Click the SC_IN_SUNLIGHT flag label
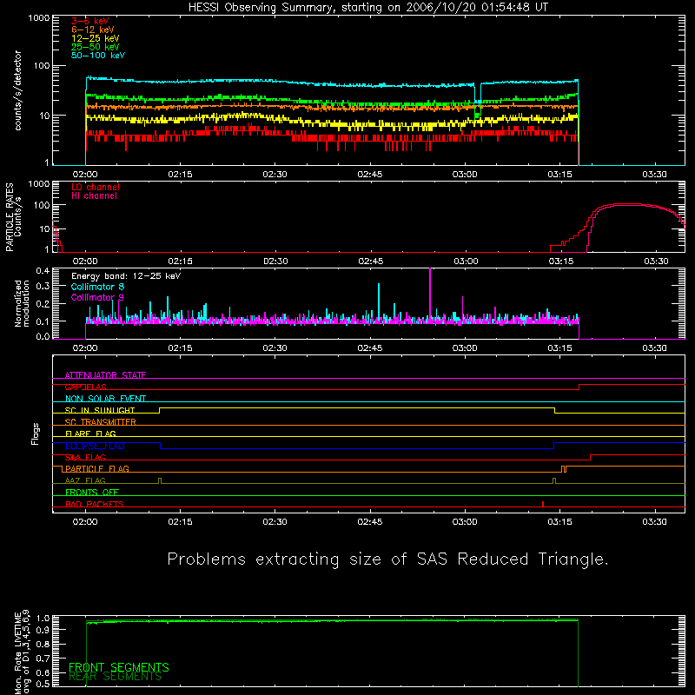Viewport: 695px width, 695px height. pos(100,410)
